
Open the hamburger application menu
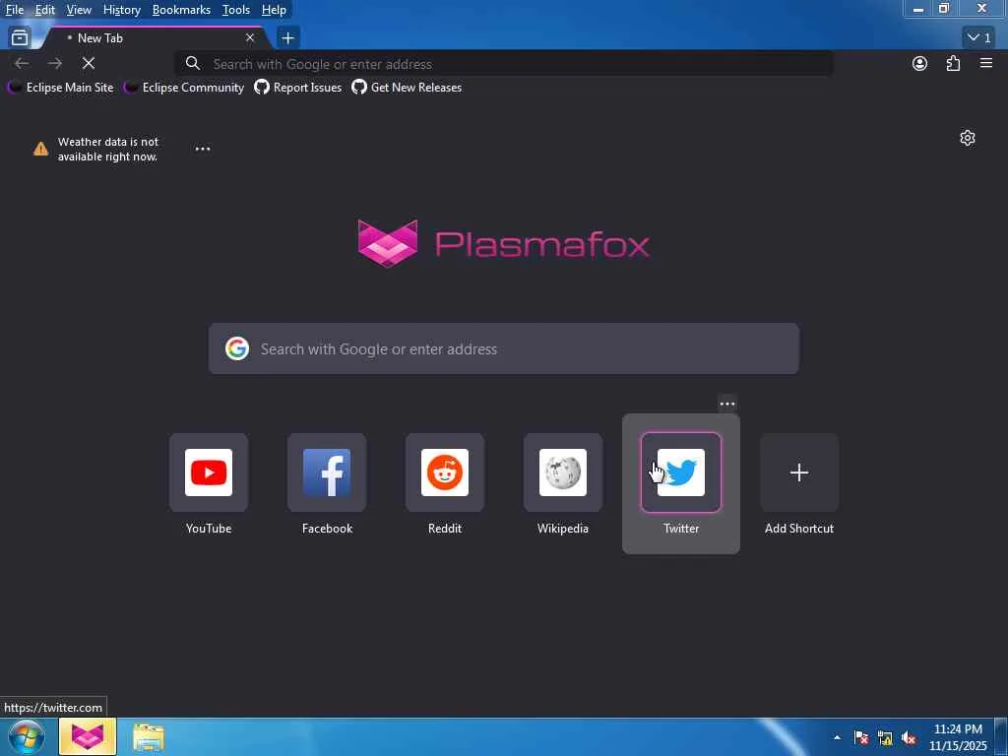[x=986, y=63]
